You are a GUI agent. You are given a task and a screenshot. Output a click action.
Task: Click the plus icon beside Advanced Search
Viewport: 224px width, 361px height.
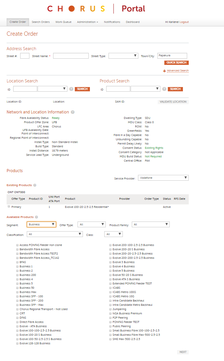(x=164, y=71)
